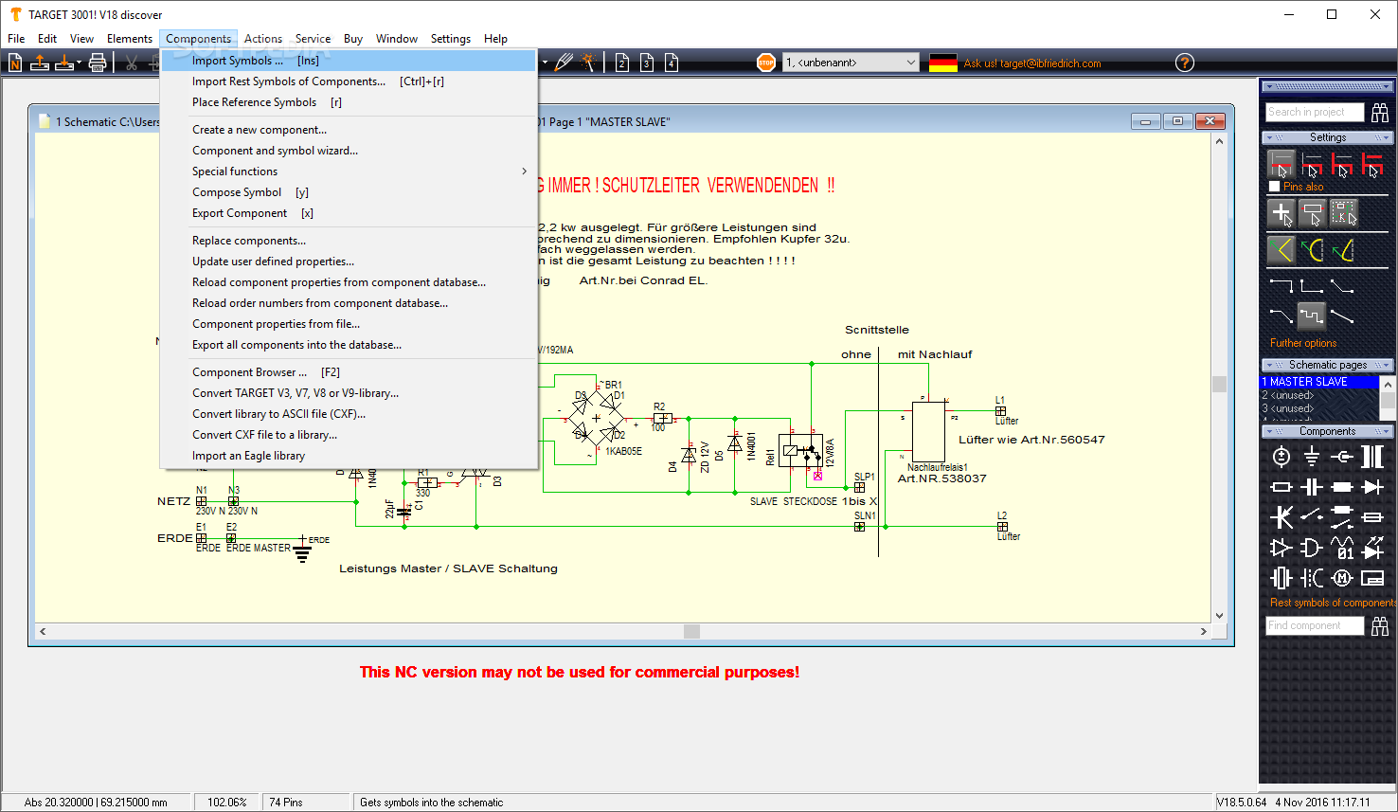Expand the Special functions submenu

pos(349,171)
